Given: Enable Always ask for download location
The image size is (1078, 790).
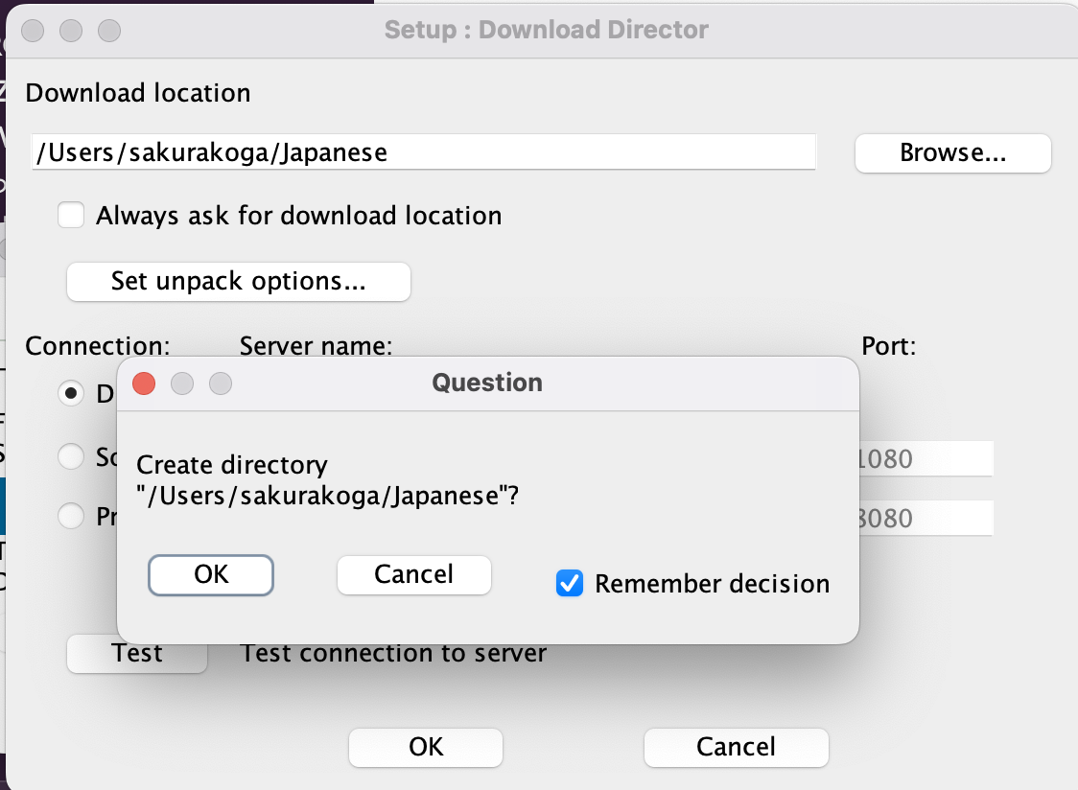Looking at the screenshot, I should point(71,215).
